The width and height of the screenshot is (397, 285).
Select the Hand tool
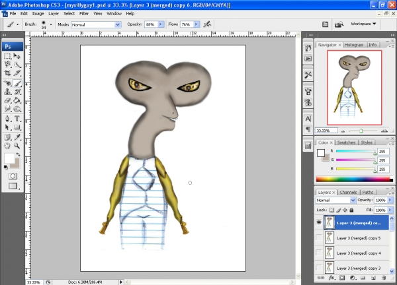(7, 146)
